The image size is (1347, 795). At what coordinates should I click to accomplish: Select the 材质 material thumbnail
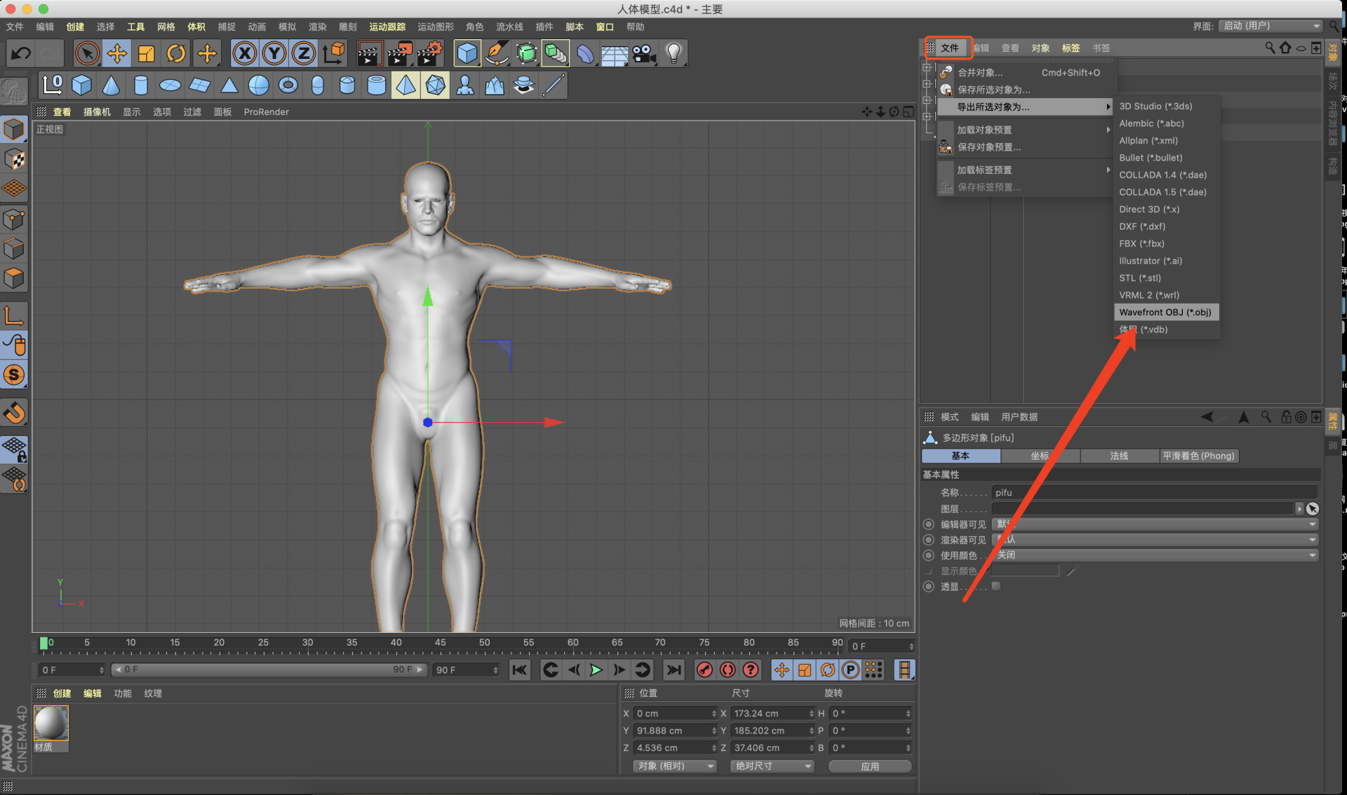[51, 723]
